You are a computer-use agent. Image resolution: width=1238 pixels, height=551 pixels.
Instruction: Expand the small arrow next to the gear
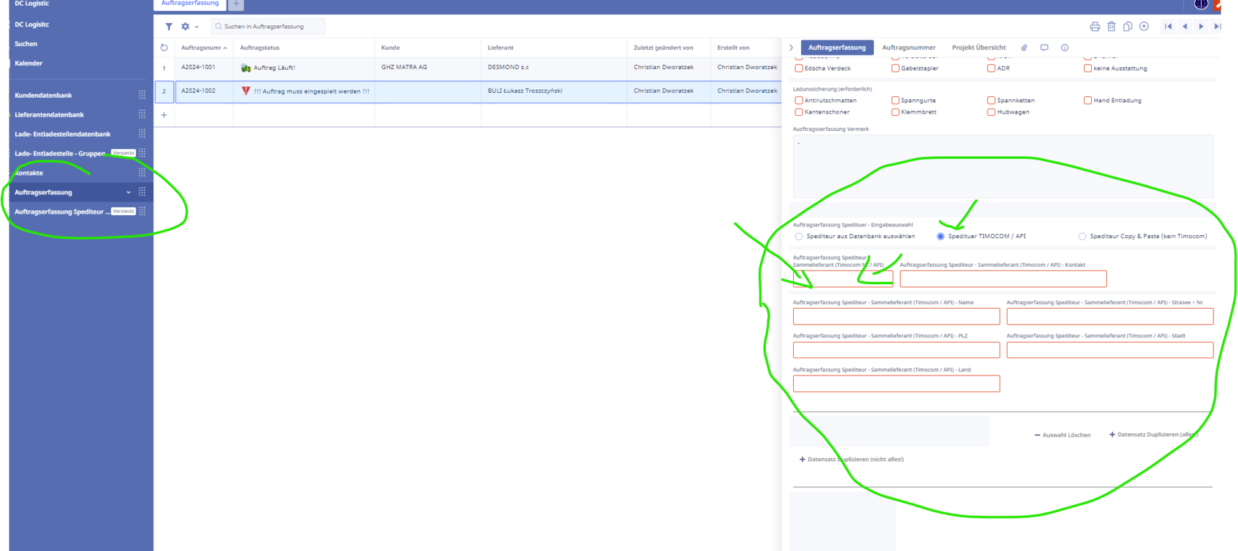[196, 27]
